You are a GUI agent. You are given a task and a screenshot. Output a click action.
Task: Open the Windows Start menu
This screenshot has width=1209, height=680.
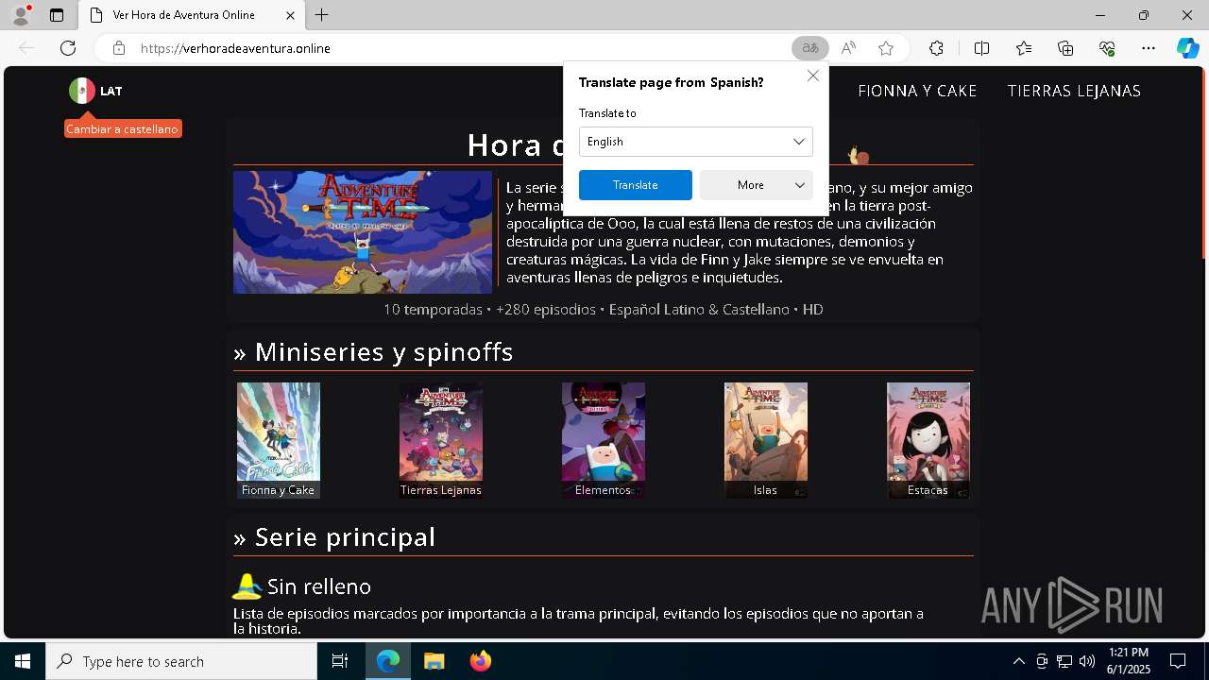coord(23,661)
